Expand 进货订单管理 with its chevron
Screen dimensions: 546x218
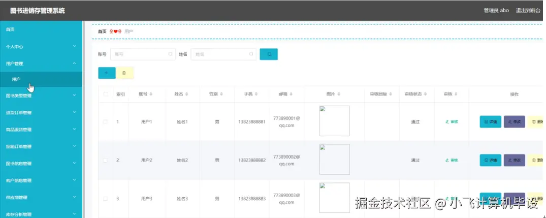pyautogui.click(x=74, y=112)
